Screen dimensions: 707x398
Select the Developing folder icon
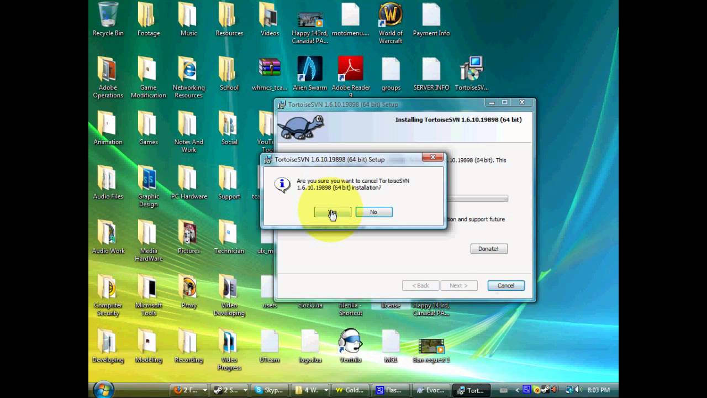pyautogui.click(x=108, y=346)
